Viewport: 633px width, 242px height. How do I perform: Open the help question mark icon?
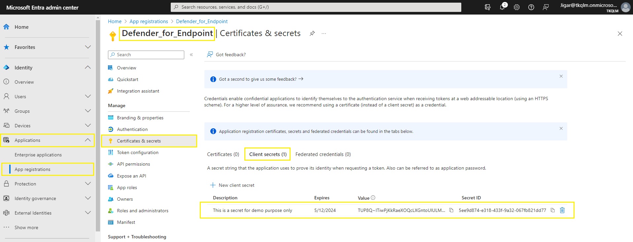click(x=531, y=7)
